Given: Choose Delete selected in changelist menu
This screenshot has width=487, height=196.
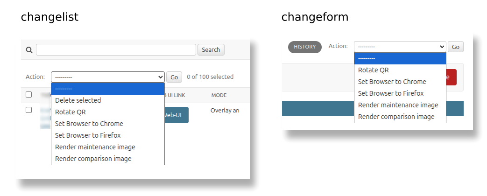Looking at the screenshot, I should 78,100.
